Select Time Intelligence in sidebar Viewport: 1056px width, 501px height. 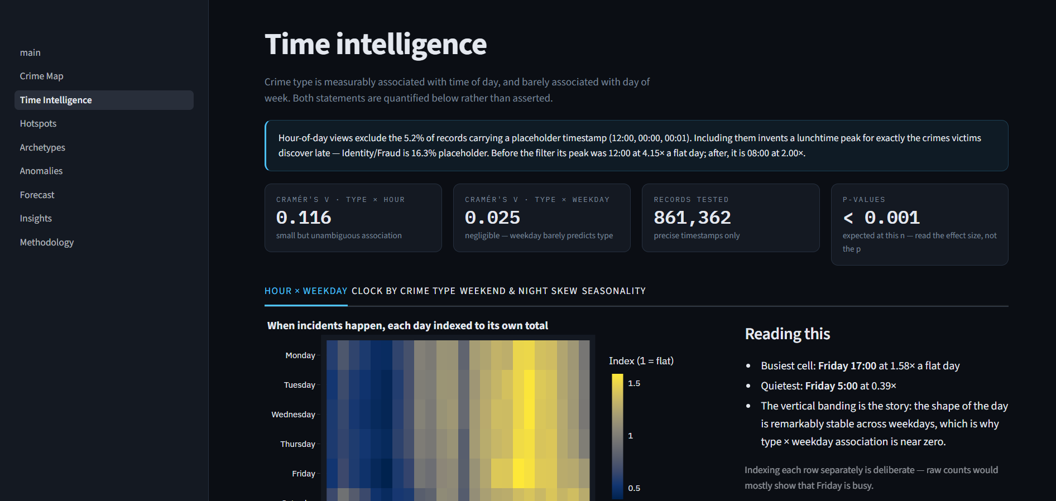click(x=104, y=100)
